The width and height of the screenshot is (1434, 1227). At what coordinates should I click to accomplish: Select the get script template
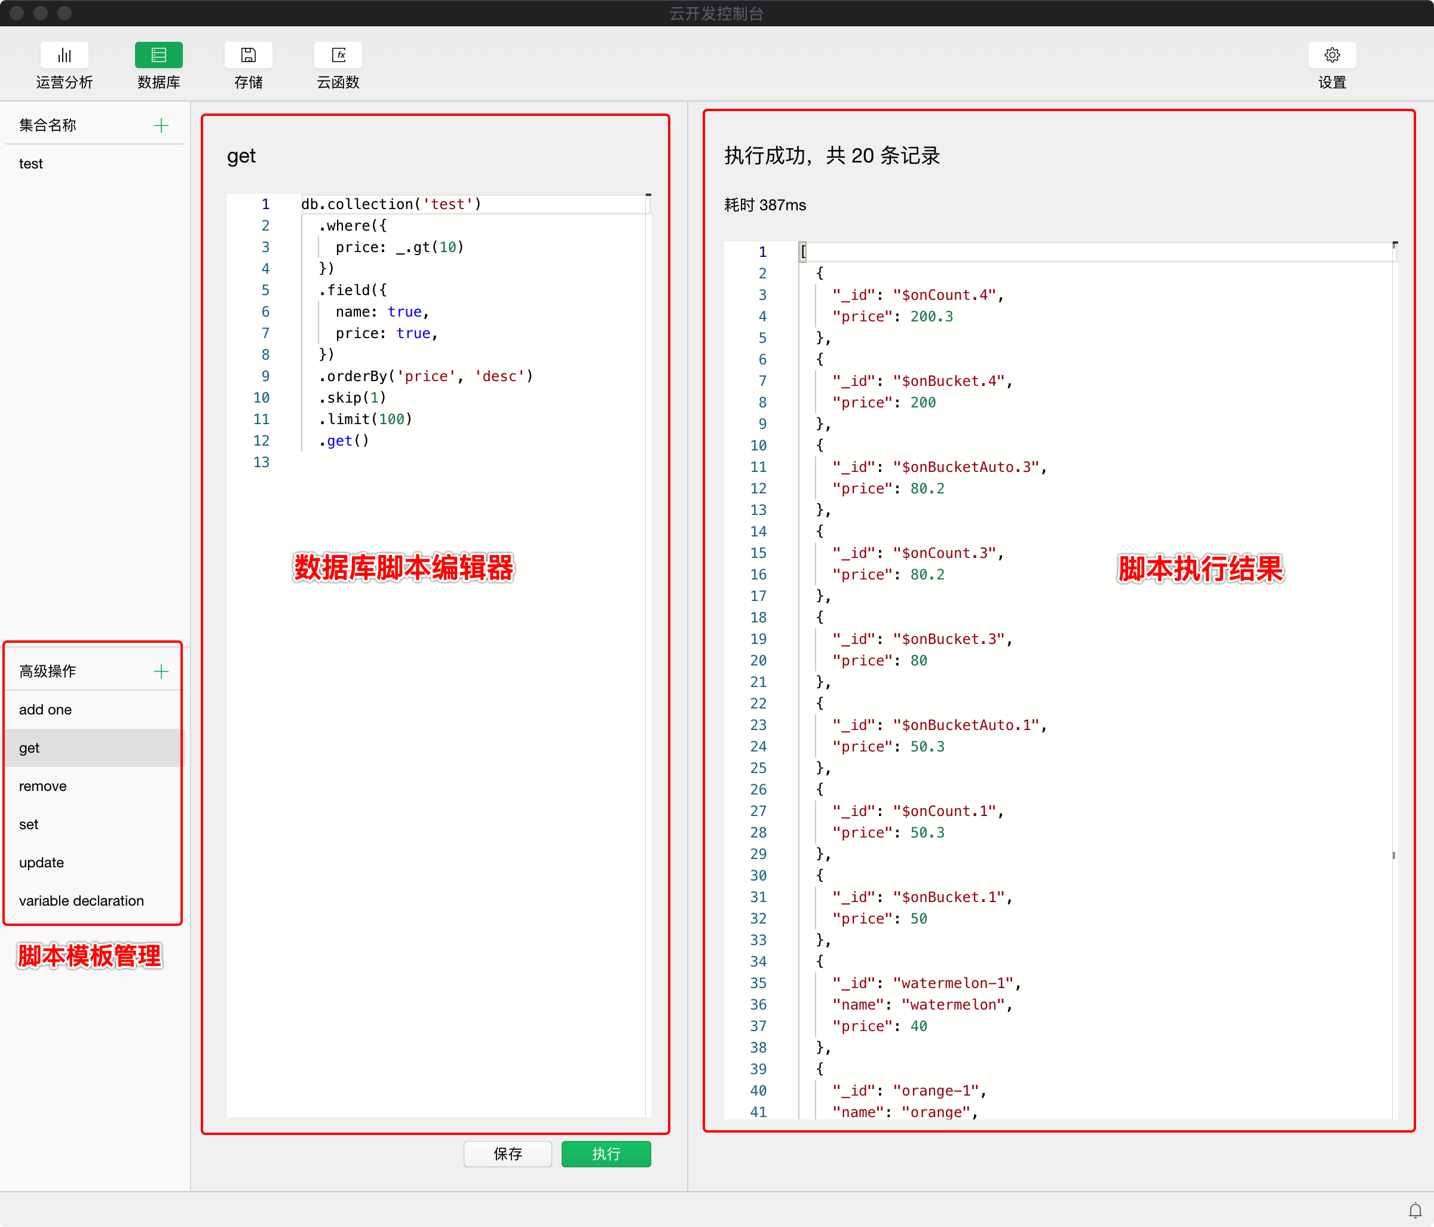click(30, 748)
